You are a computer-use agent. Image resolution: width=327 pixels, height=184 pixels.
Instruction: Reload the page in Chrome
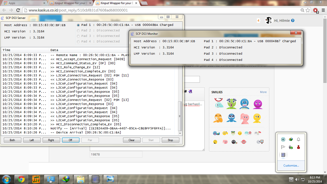[18, 10]
